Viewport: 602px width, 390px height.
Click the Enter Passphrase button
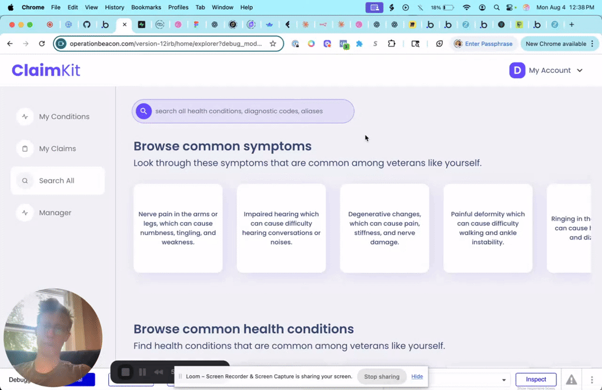point(483,43)
